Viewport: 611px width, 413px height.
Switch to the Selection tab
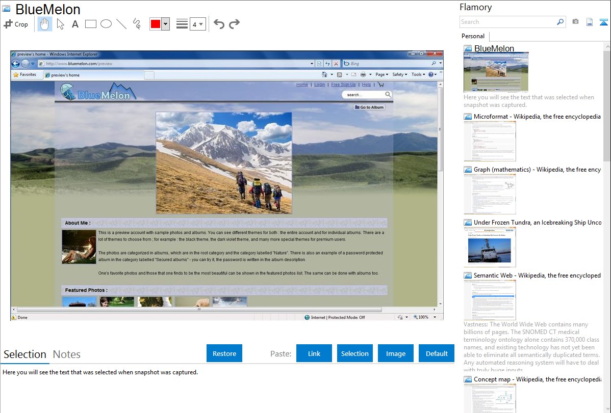tap(25, 354)
